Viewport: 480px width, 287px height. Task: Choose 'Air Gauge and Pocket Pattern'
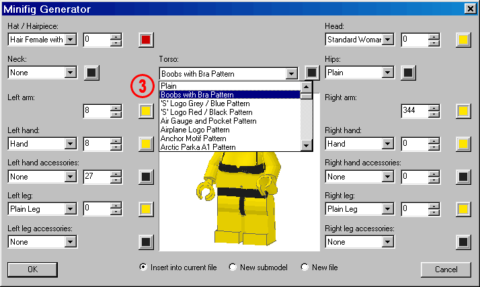click(230, 121)
